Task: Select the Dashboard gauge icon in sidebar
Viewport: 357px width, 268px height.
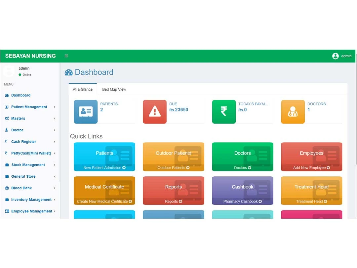Action: [x=7, y=95]
